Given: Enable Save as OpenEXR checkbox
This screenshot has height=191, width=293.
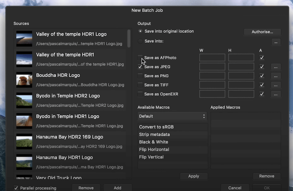Looking at the screenshot, I should click(x=140, y=94).
